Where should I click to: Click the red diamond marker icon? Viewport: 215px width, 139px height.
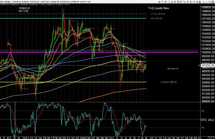click(x=175, y=2)
